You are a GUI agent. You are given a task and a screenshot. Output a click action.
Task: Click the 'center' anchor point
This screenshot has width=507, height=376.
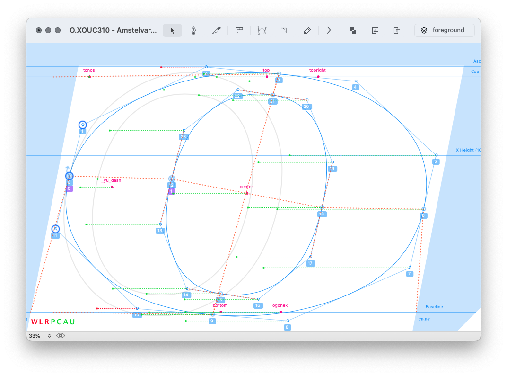coord(247,193)
